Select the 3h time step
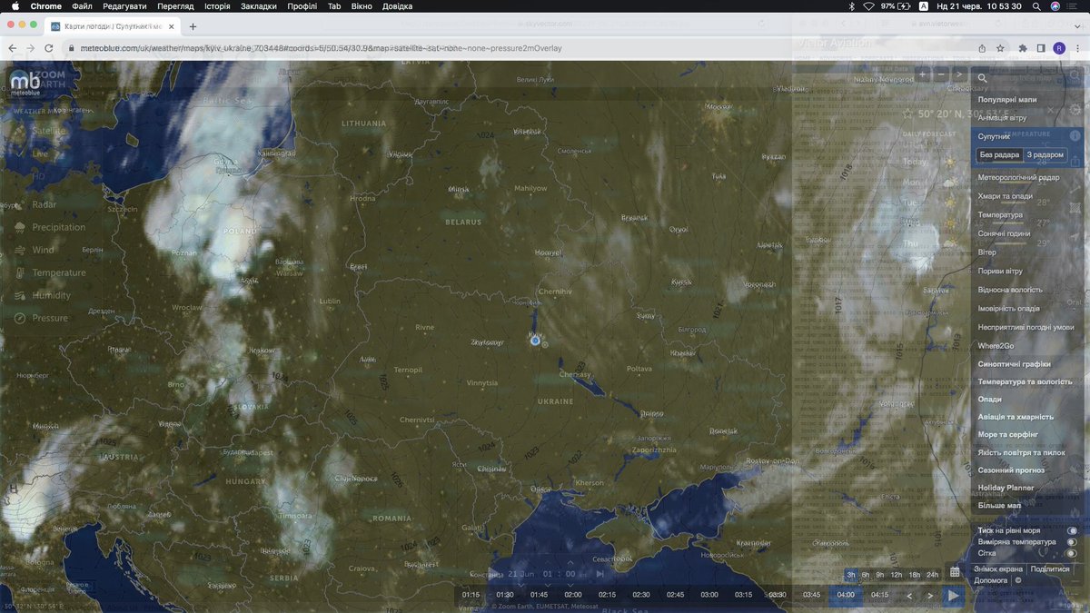Image resolution: width=1090 pixels, height=613 pixels. [851, 575]
